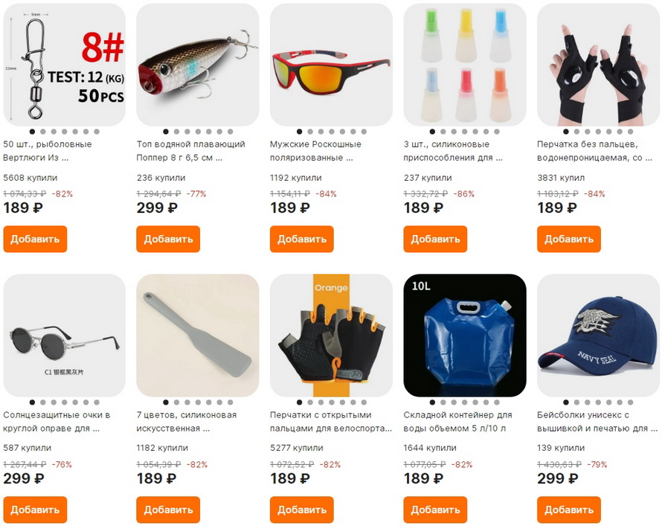Open 'Складной контейнер для воды' product title
662x526 pixels.
point(457,421)
